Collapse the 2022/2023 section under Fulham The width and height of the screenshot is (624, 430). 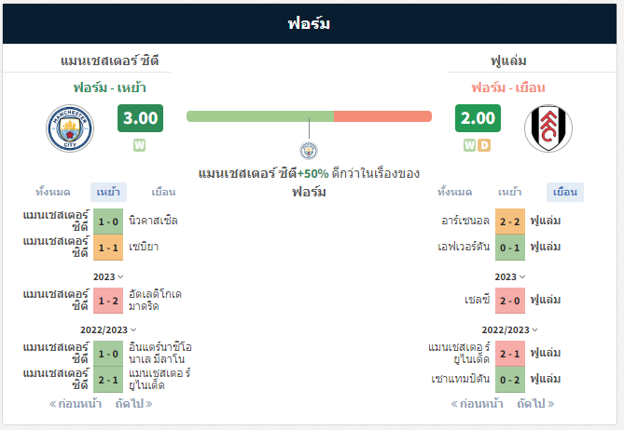[x=510, y=329]
